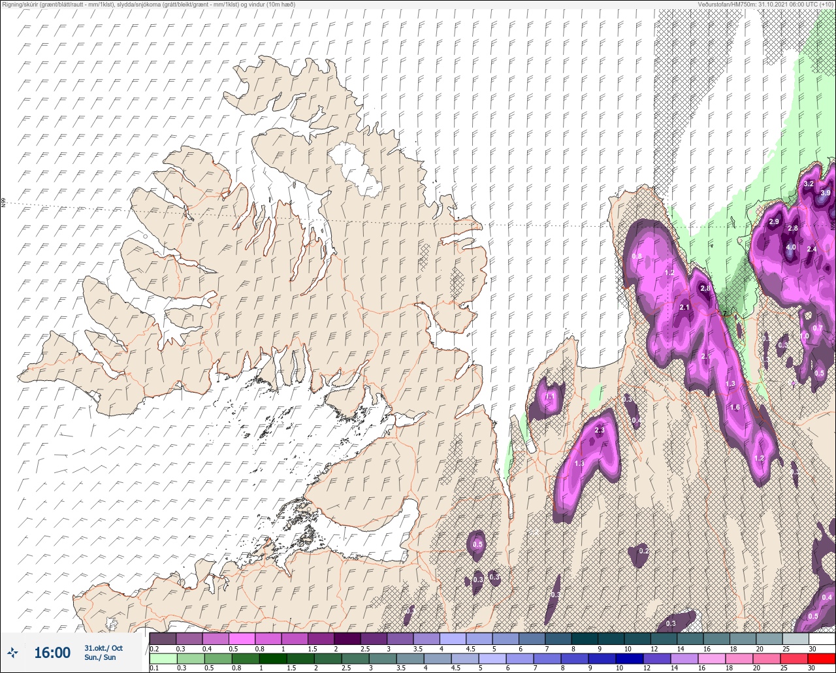Image resolution: width=836 pixels, height=673 pixels.
Task: Select bottom-row pale green swatch starting at 0.1
Action: click(163, 659)
